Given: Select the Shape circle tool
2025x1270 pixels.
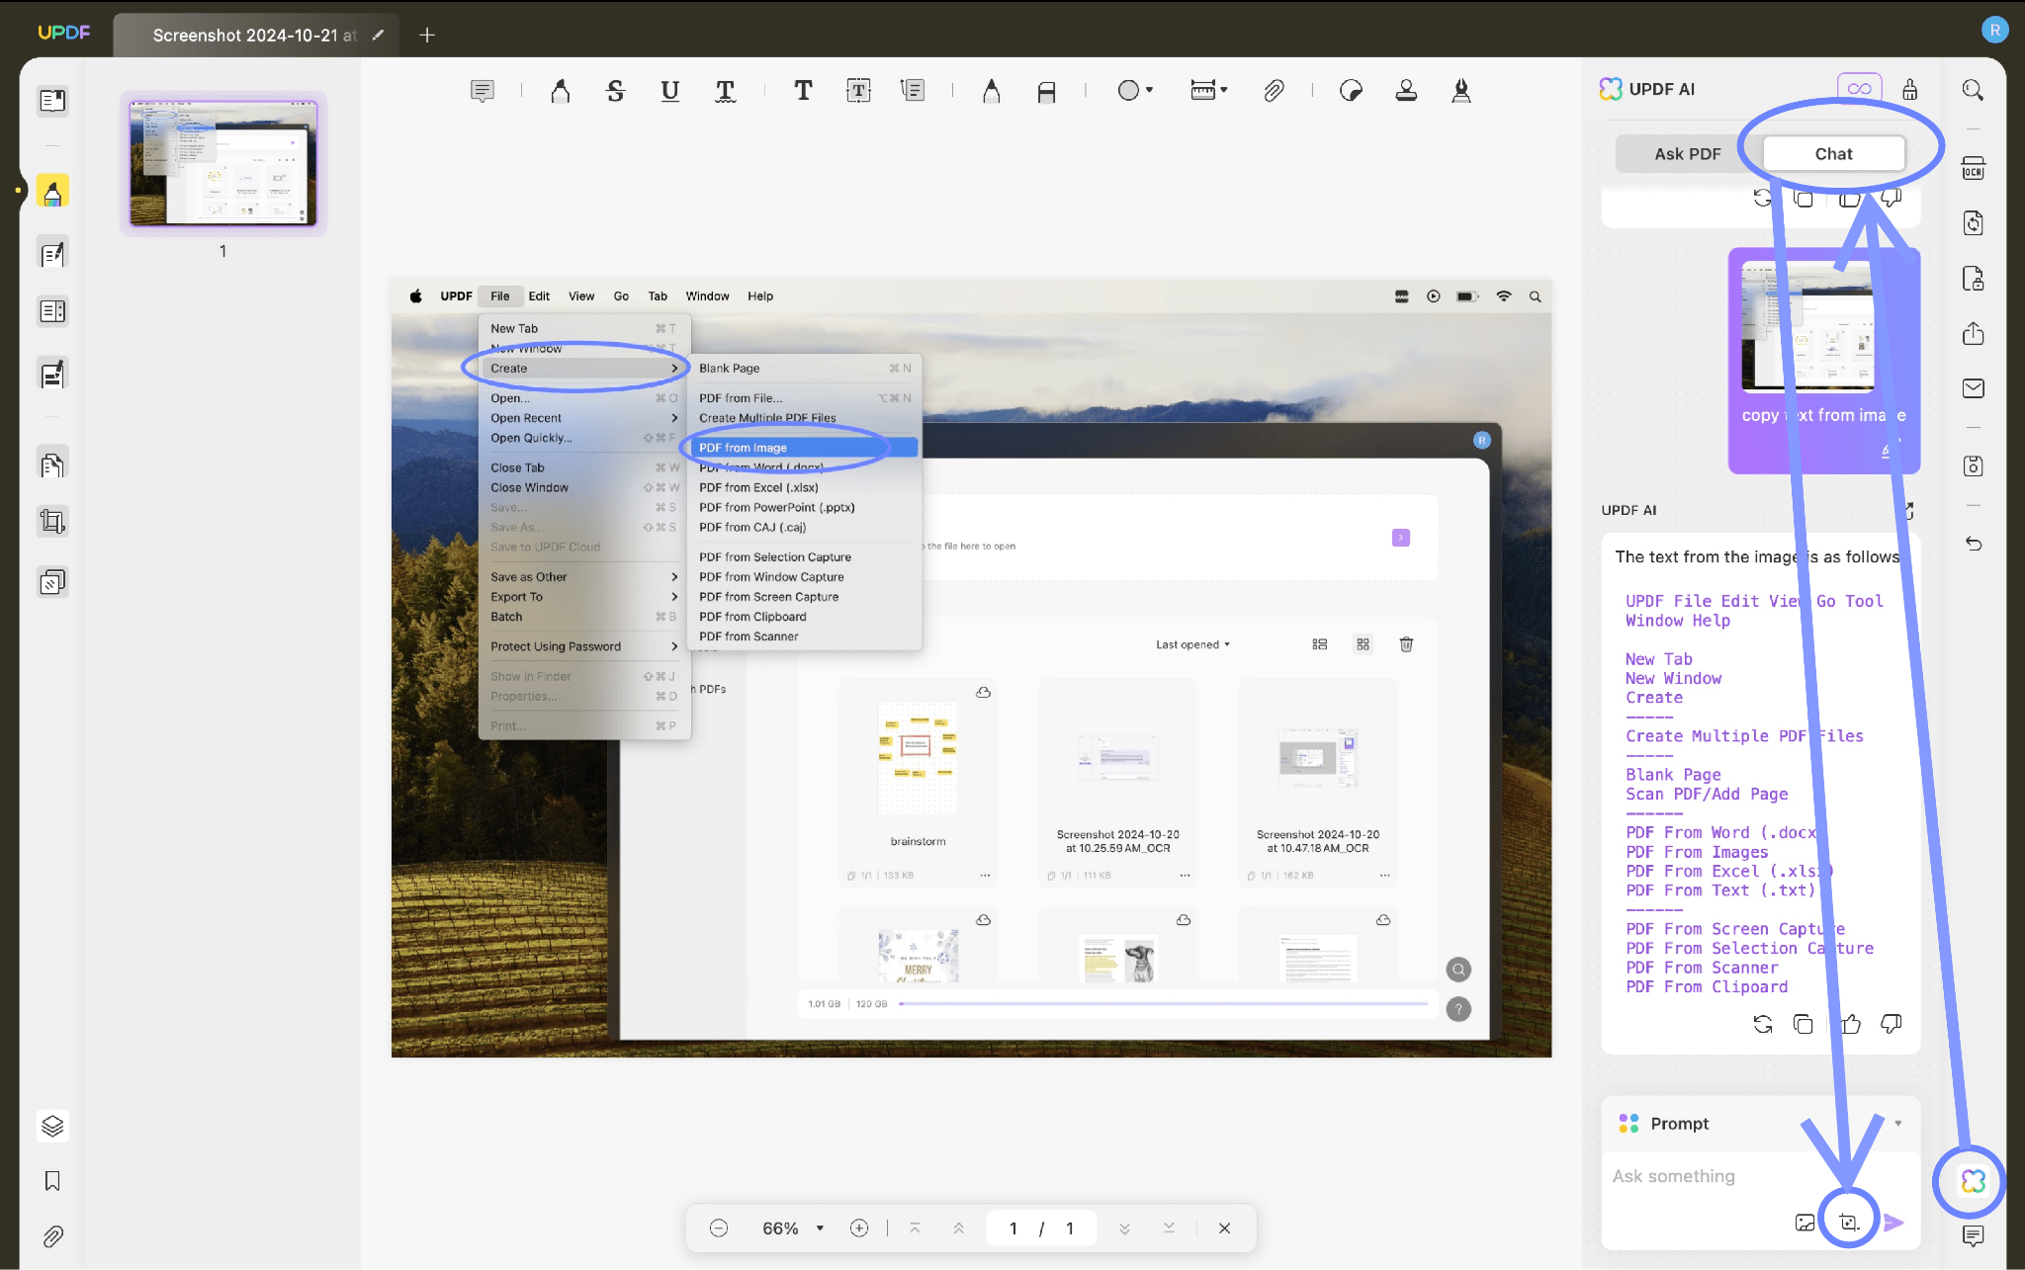Looking at the screenshot, I should point(1128,91).
